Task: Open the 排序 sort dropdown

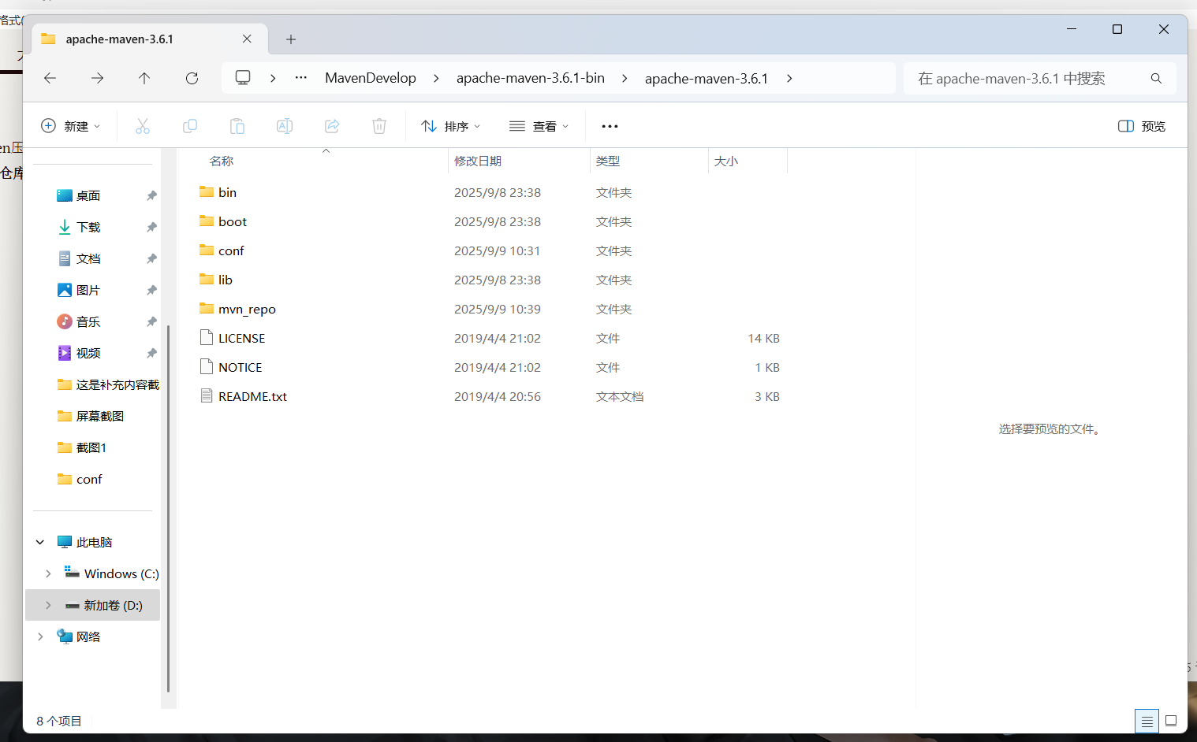Action: click(x=451, y=126)
